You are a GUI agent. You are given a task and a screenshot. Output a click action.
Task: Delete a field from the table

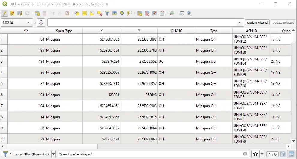coord(147,13)
